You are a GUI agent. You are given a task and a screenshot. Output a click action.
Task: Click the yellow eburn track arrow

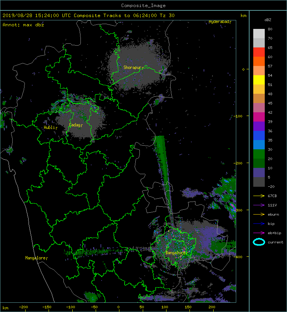[x=259, y=214]
